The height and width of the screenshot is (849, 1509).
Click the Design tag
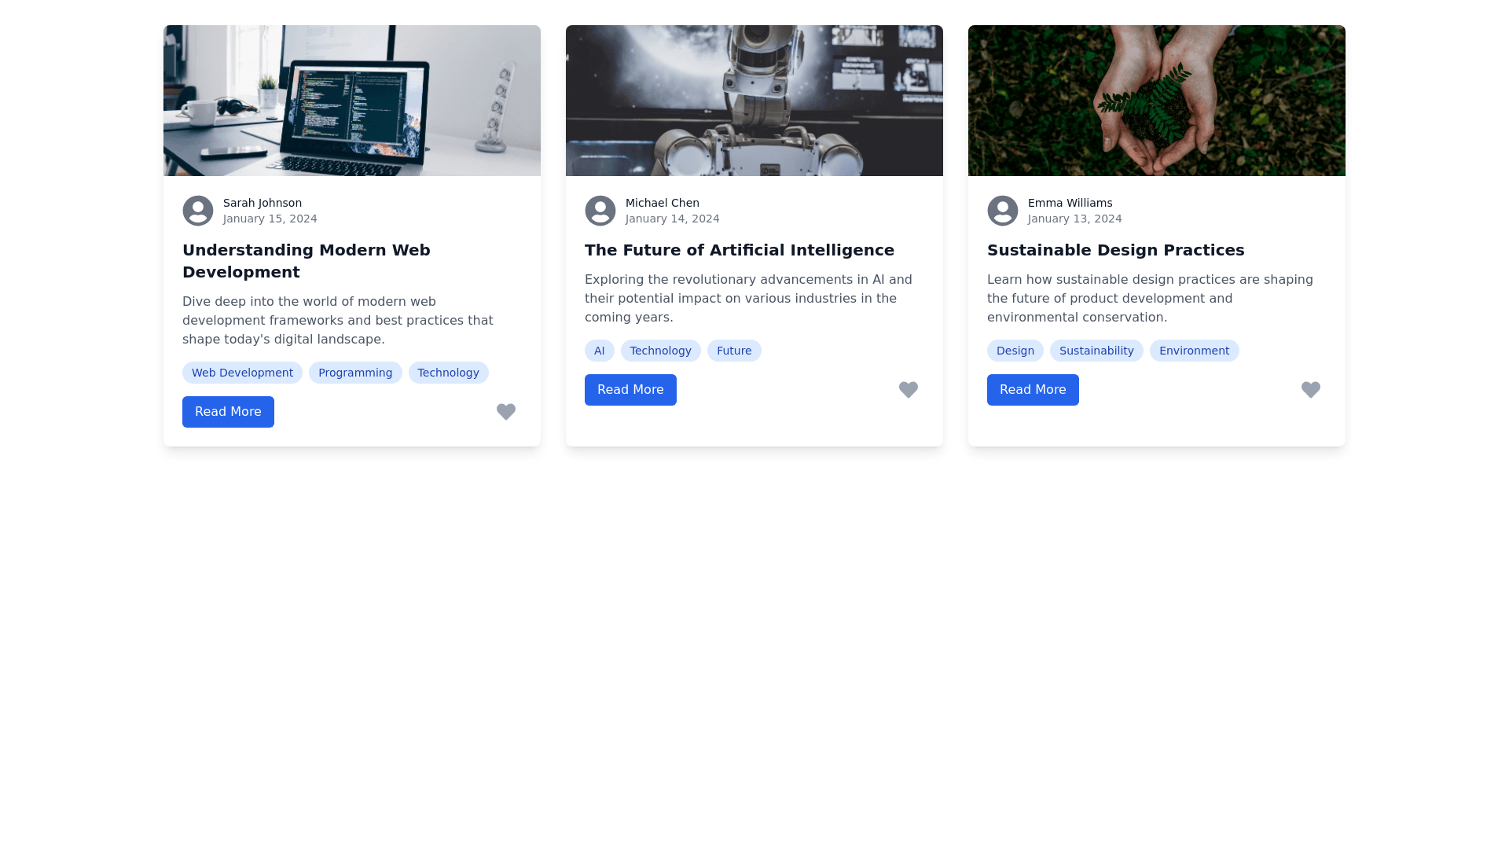click(1015, 351)
